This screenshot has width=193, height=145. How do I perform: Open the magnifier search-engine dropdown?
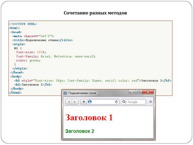[x=124, y=102]
